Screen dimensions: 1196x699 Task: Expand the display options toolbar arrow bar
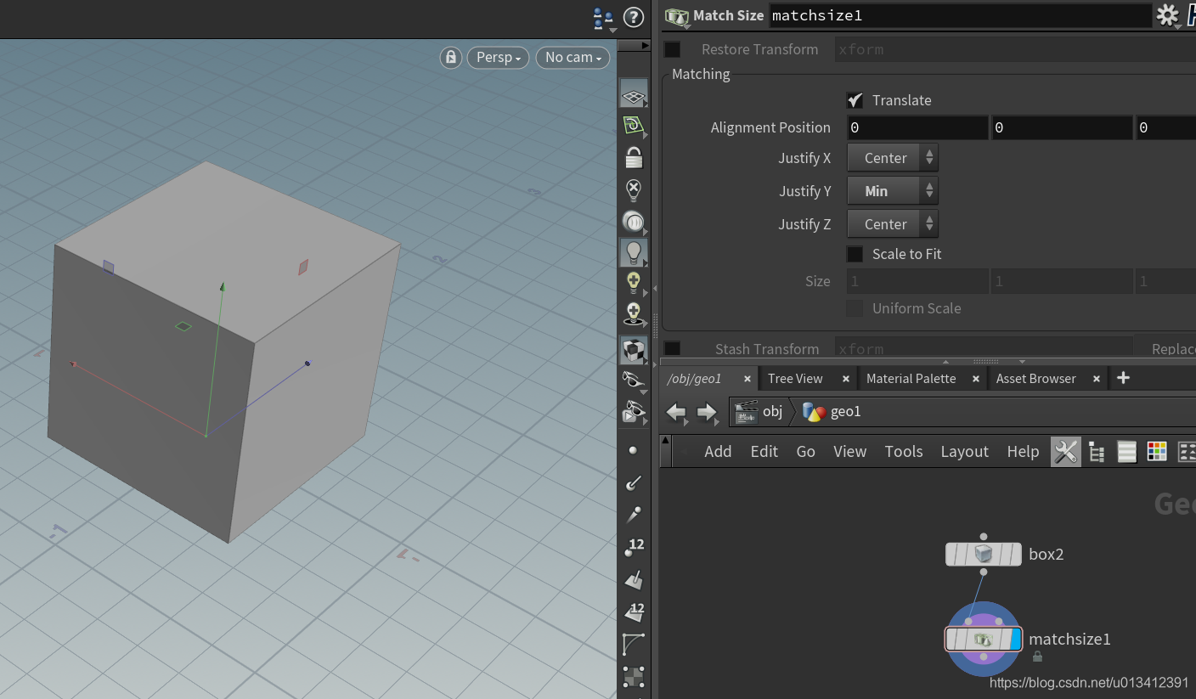pyautogui.click(x=633, y=45)
